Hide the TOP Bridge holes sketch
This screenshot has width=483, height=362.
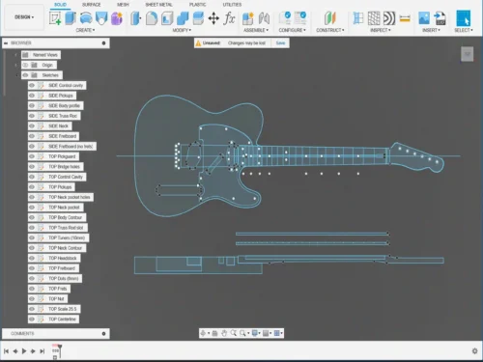[x=32, y=167]
